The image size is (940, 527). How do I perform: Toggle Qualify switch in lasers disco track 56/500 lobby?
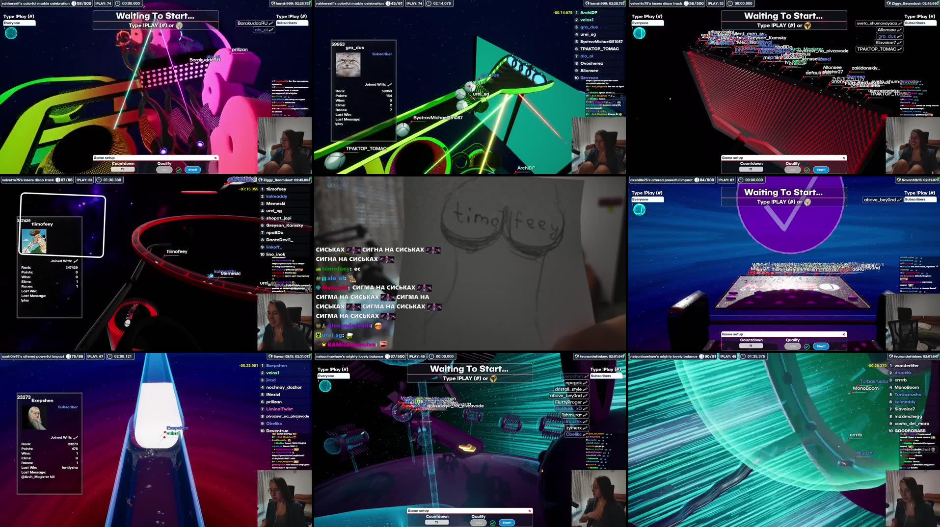[x=792, y=170]
